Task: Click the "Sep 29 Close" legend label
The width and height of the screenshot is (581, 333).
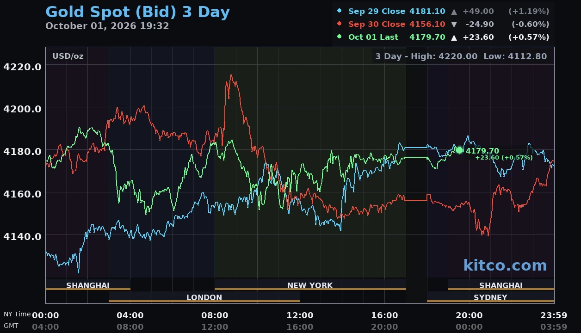Action: pyautogui.click(x=377, y=11)
